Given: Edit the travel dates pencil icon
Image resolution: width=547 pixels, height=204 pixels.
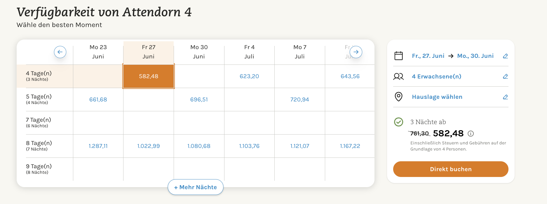Looking at the screenshot, I should coord(506,56).
